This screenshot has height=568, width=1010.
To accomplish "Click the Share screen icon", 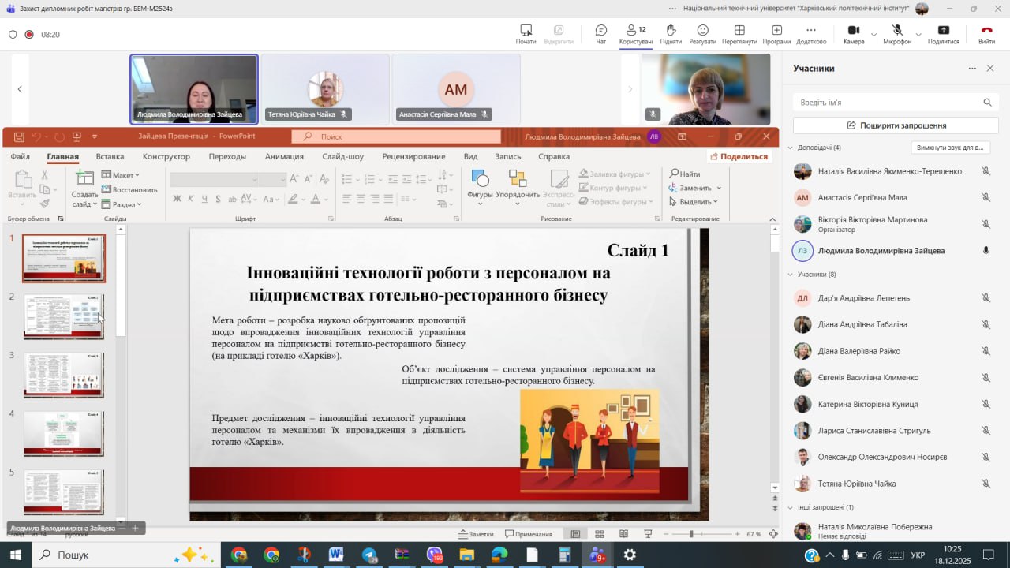I will tap(943, 34).
